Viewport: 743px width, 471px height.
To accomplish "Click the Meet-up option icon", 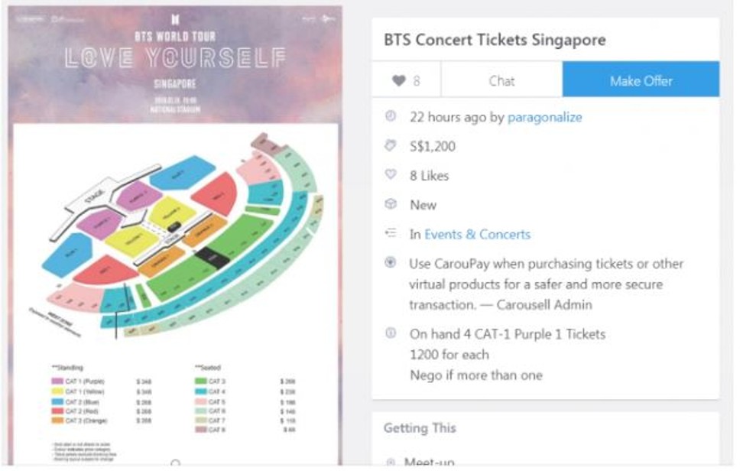I will pyautogui.click(x=391, y=463).
